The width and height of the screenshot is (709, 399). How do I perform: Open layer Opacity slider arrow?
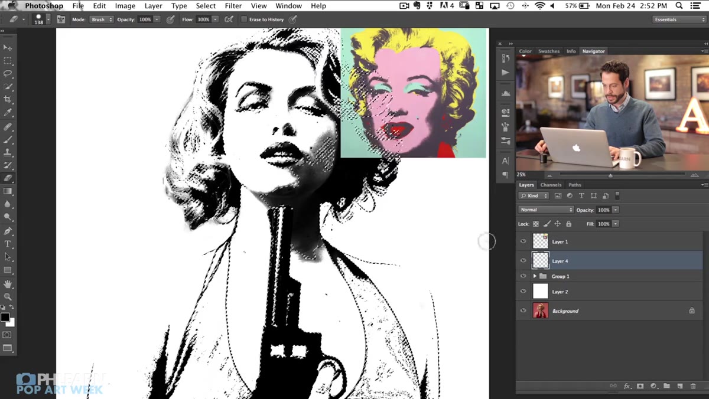[x=616, y=210]
